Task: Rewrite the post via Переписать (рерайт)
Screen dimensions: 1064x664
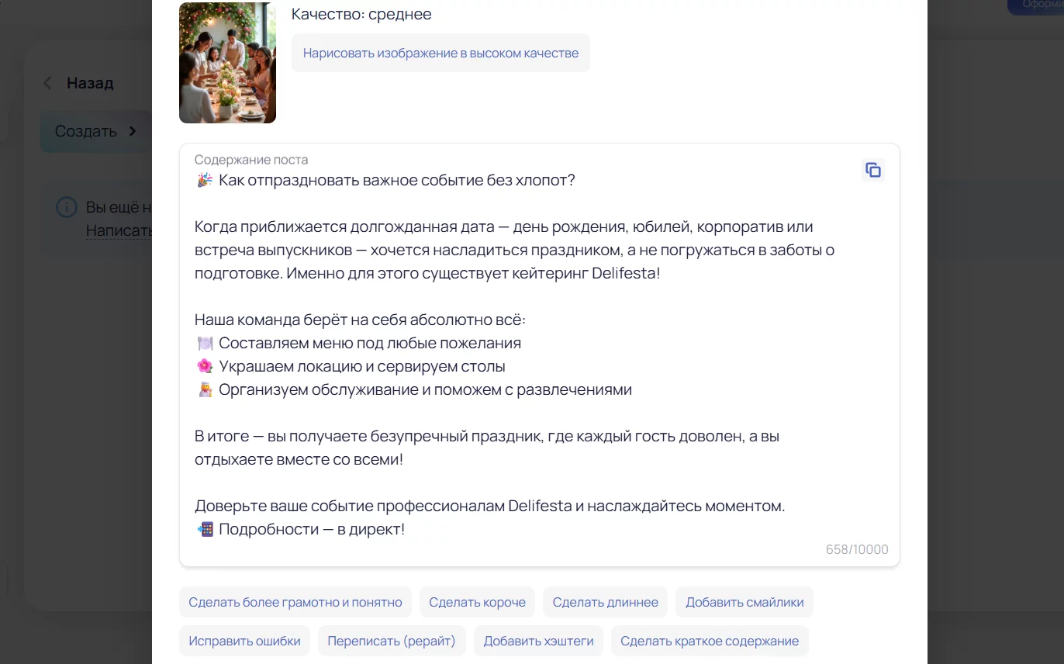Action: pos(391,641)
